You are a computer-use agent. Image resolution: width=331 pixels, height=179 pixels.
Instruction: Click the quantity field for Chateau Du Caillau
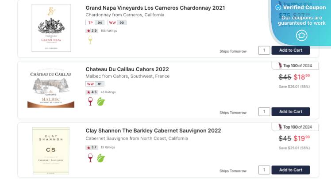tap(264, 112)
